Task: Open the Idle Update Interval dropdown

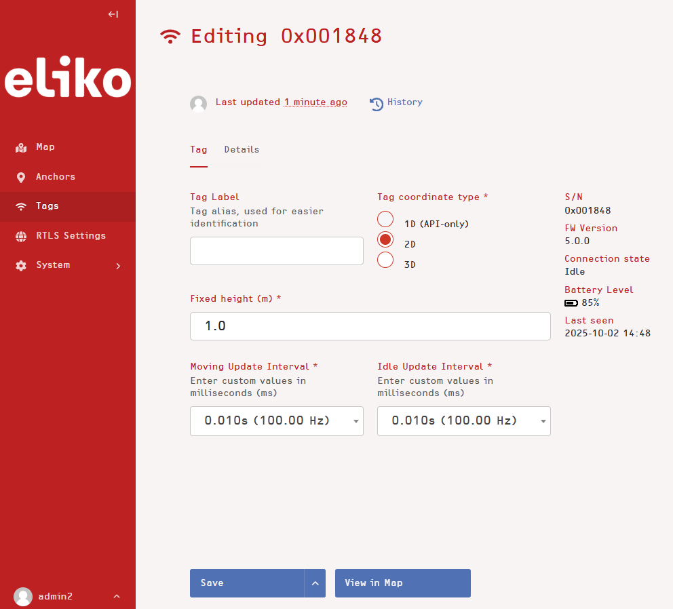Action: [463, 421]
